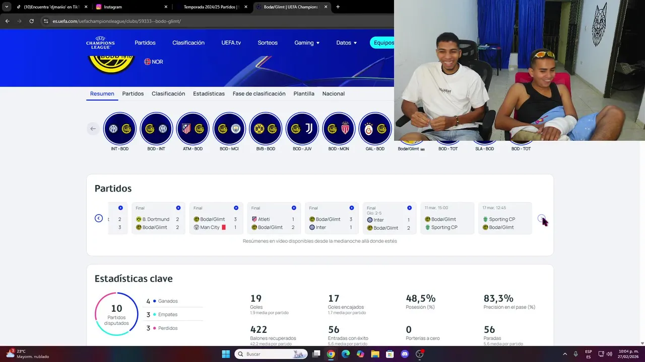The height and width of the screenshot is (362, 645).
Task: Open B. Dortmund 2-2 Bodø/Glimt match card
Action: 158,218
